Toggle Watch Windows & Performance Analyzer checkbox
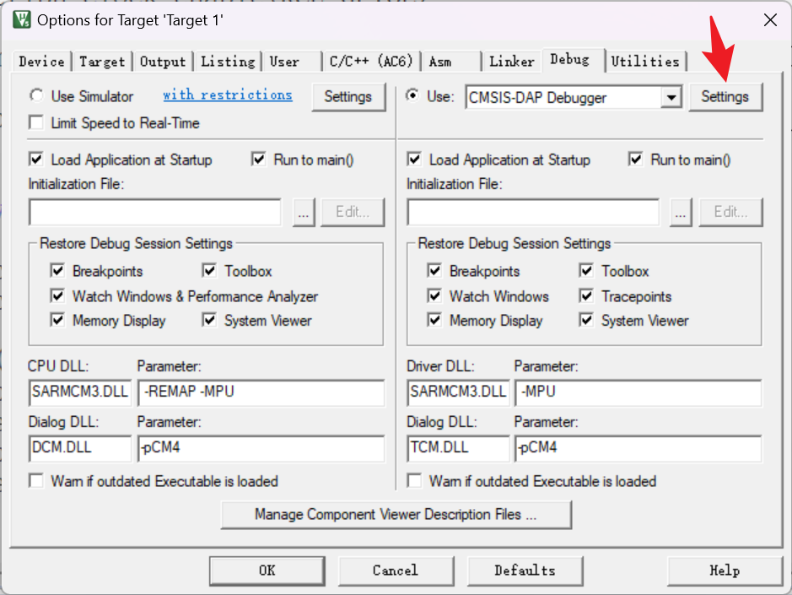The image size is (792, 595). (57, 295)
